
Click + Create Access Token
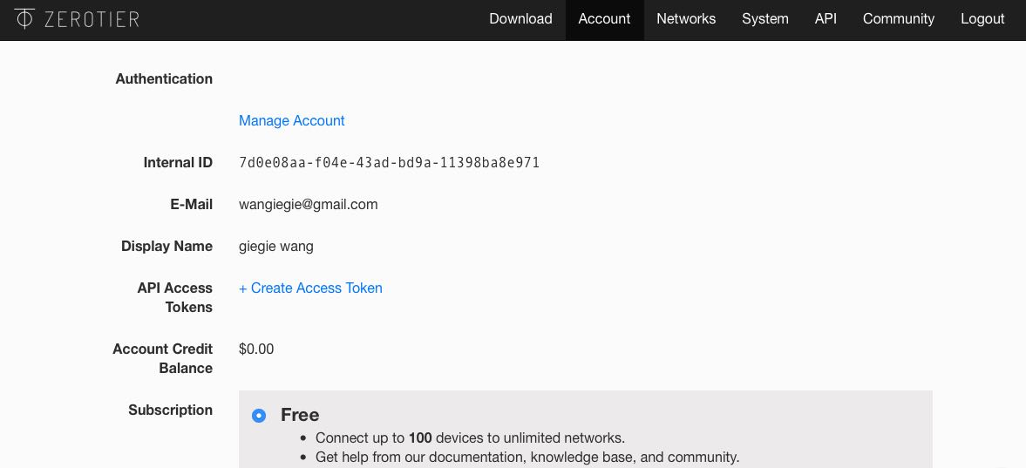310,288
